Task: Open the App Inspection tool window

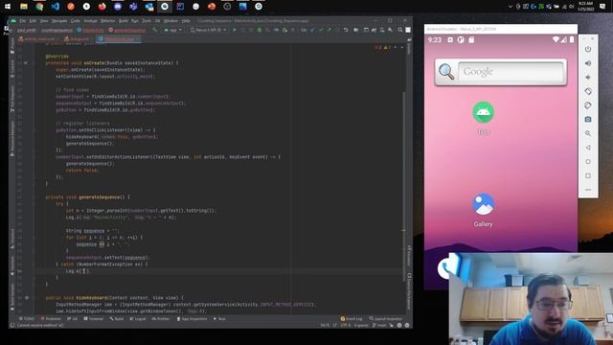Action: point(192,319)
